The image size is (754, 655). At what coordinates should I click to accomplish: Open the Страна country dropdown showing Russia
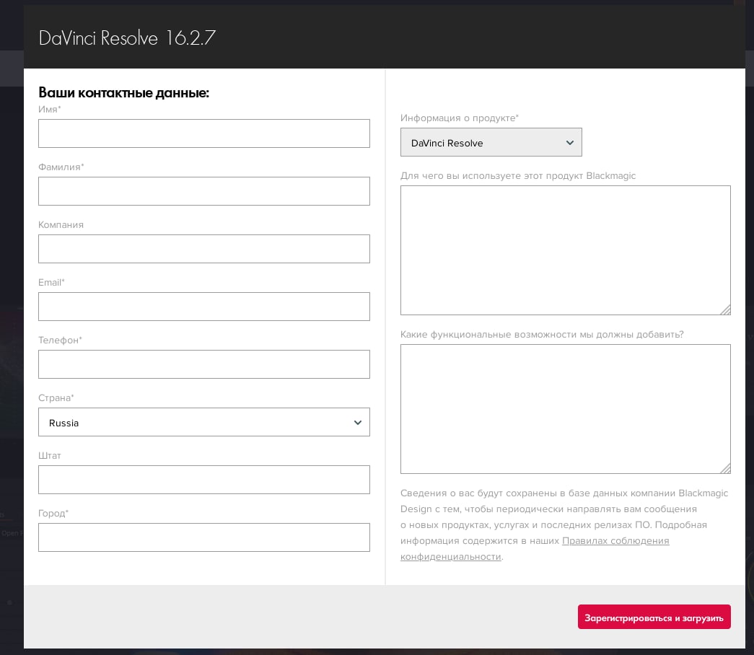204,422
